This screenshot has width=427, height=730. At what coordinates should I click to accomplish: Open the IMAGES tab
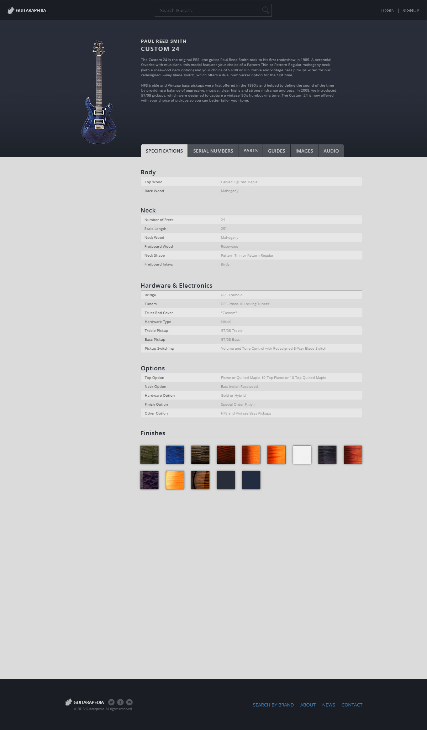pos(304,151)
